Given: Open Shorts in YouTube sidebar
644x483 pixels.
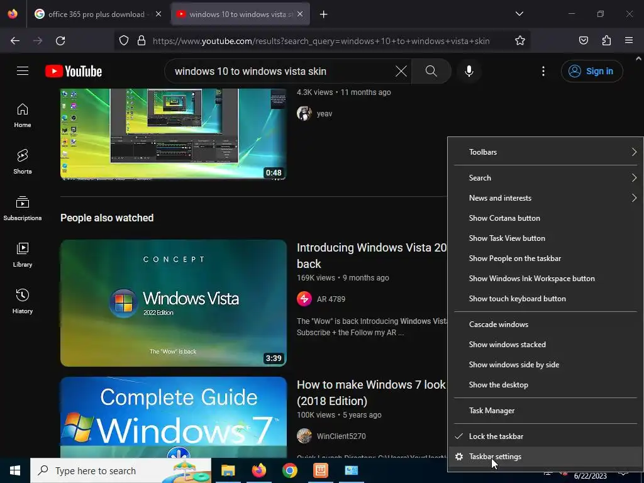Looking at the screenshot, I should point(23,162).
